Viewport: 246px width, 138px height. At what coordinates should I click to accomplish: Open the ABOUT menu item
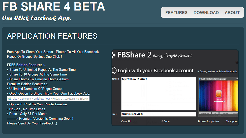coord(232,13)
